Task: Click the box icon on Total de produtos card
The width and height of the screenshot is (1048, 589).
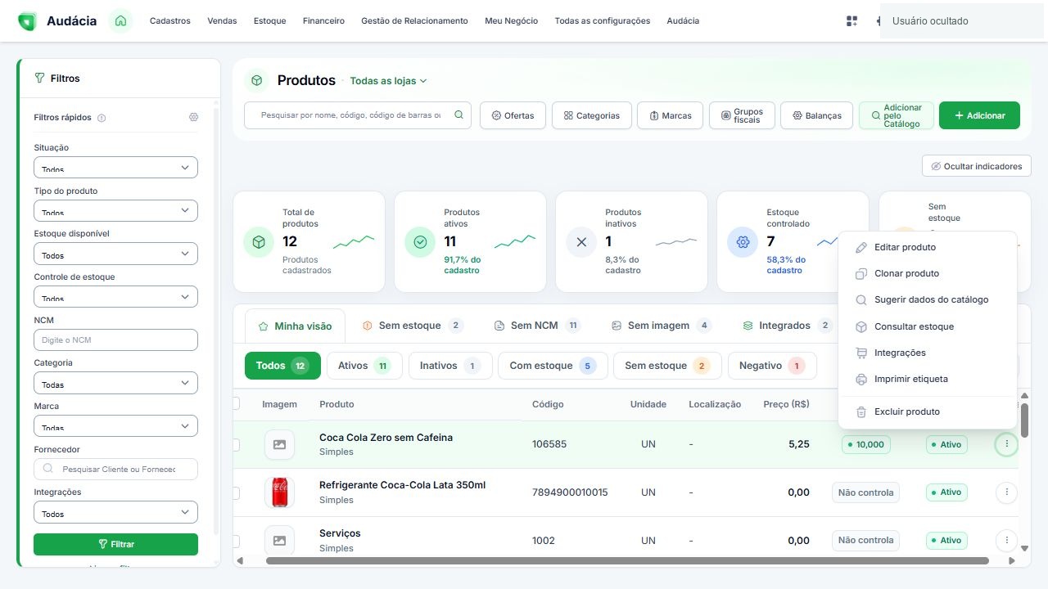Action: [259, 242]
